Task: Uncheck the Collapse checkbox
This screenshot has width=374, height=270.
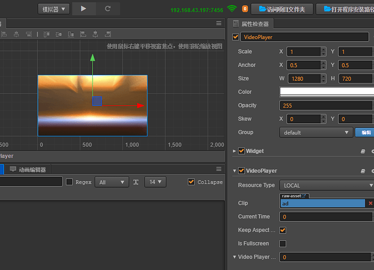Action: tap(191, 182)
